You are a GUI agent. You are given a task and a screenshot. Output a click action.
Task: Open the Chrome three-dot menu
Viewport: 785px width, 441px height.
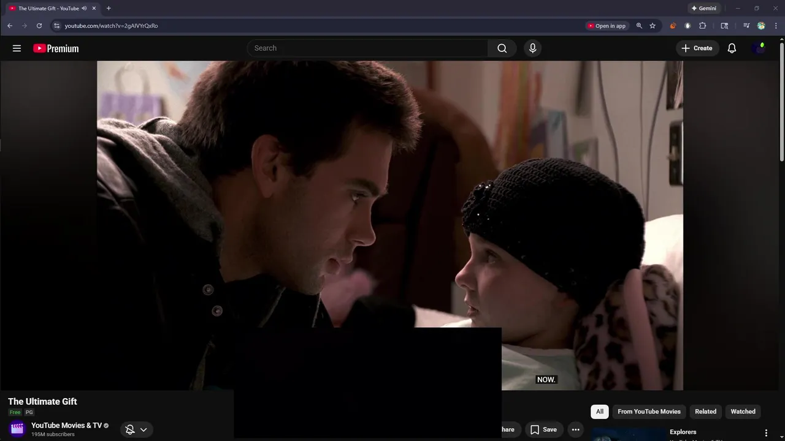tap(776, 26)
